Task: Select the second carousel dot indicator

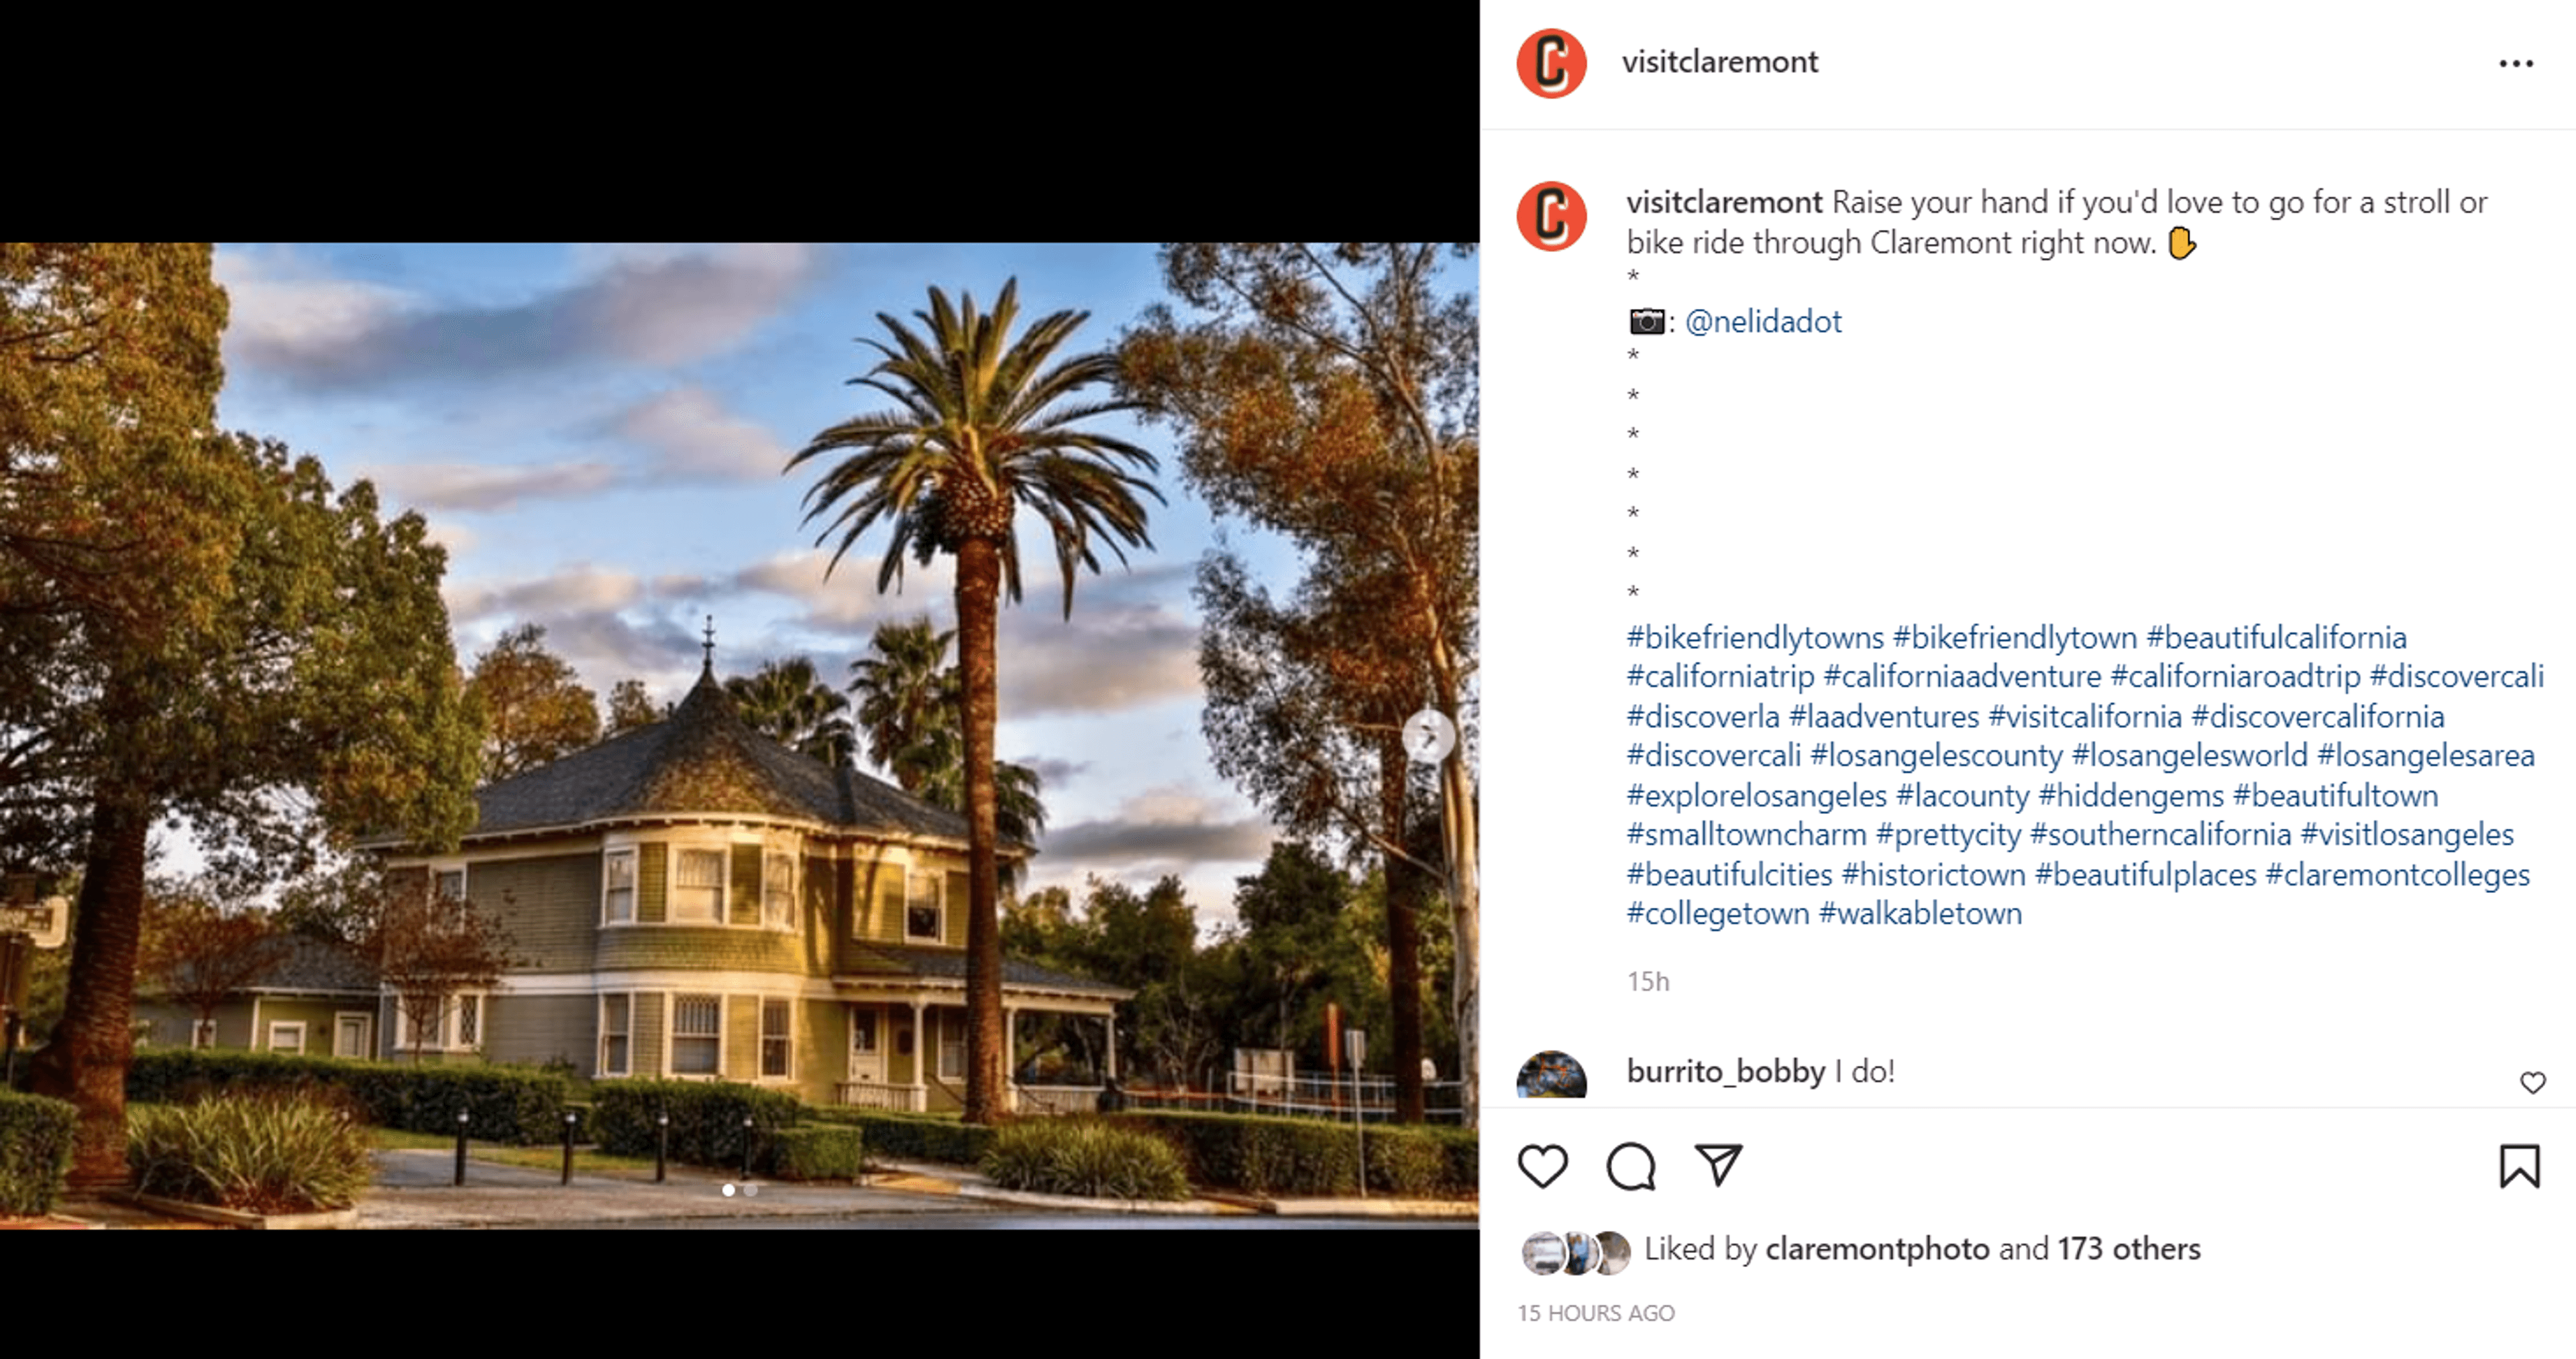Action: (x=751, y=1190)
